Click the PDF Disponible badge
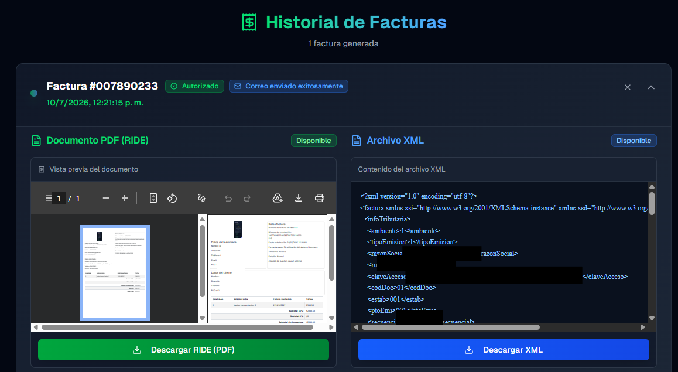This screenshot has height=372, width=678. pos(313,141)
